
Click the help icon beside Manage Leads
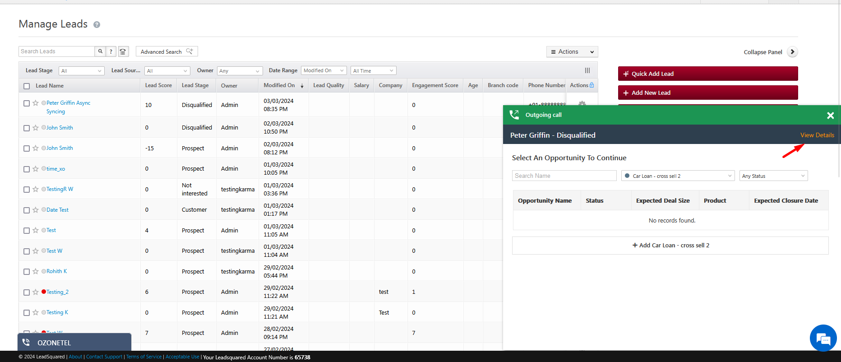coord(97,25)
